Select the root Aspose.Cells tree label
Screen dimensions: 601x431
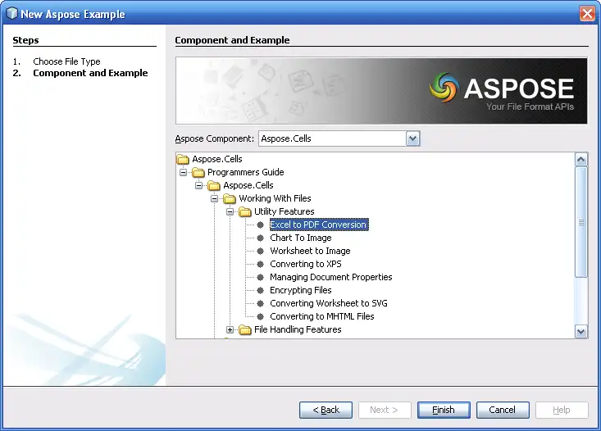point(217,159)
